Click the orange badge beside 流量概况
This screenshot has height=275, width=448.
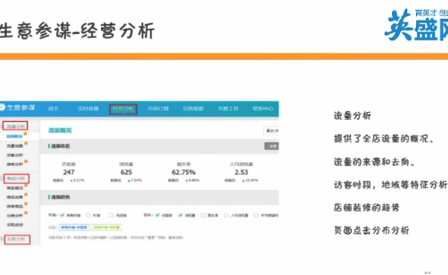coord(26,134)
